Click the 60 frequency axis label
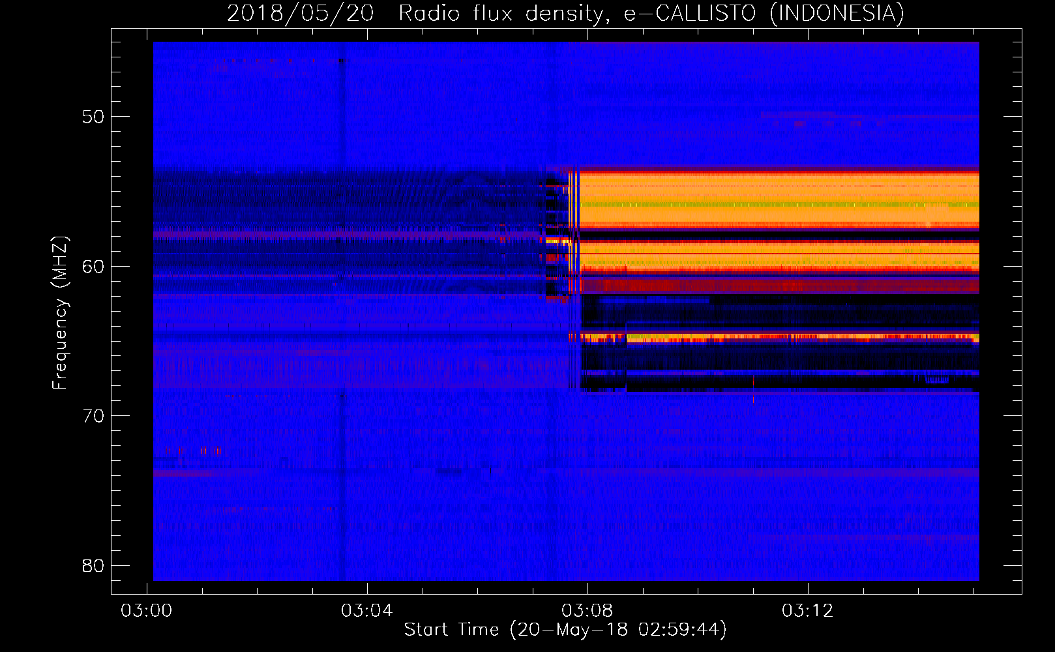1055x652 pixels. click(93, 266)
